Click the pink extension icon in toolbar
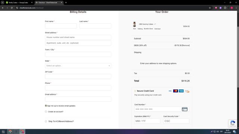239x134 pixels. click(216, 8)
